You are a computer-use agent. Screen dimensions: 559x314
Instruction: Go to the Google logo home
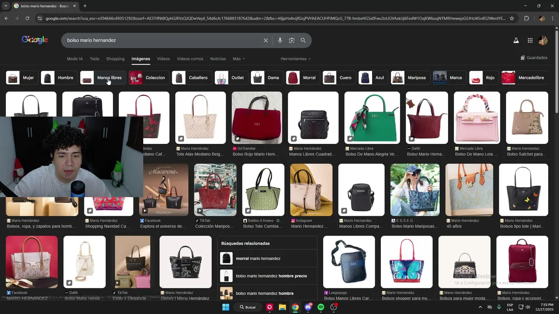point(35,40)
